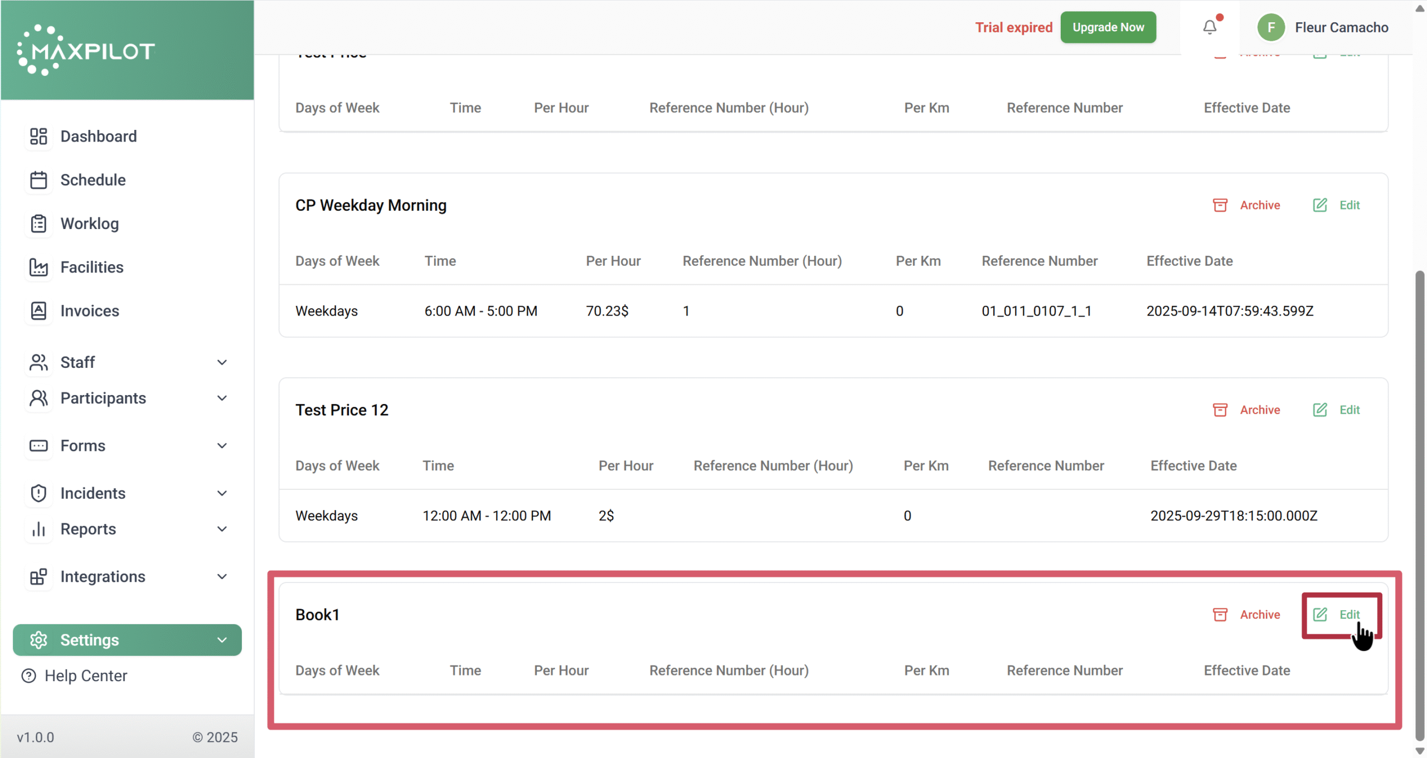Viewport: 1427px width, 758px height.
Task: Open the notifications bell icon
Action: tap(1209, 27)
